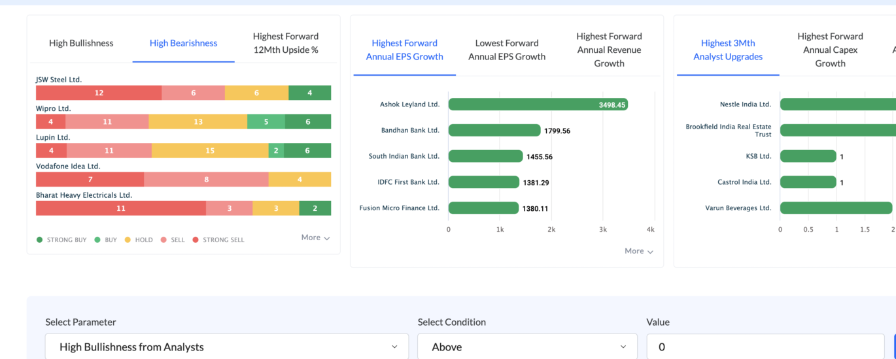The width and height of the screenshot is (896, 359).
Task: Select Highest 3Mth Analyst Upgrades tab
Action: (728, 50)
